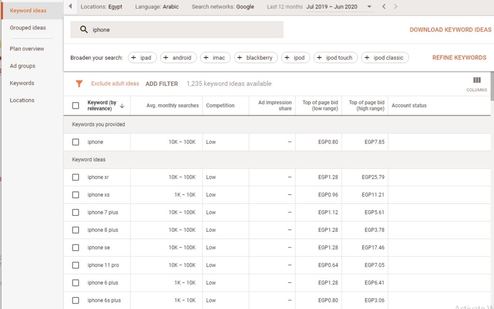Click the 'EGP25.79' bid value
Screen dimensions: 494x309
(373, 177)
